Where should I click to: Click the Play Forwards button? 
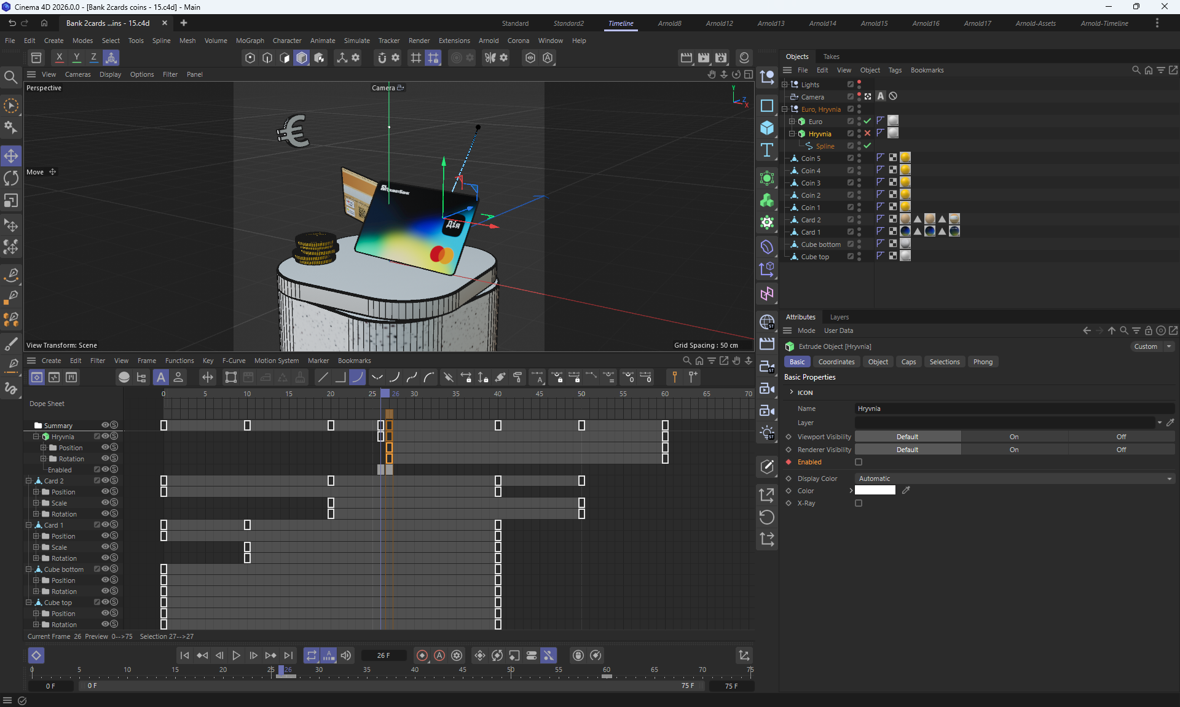(236, 655)
